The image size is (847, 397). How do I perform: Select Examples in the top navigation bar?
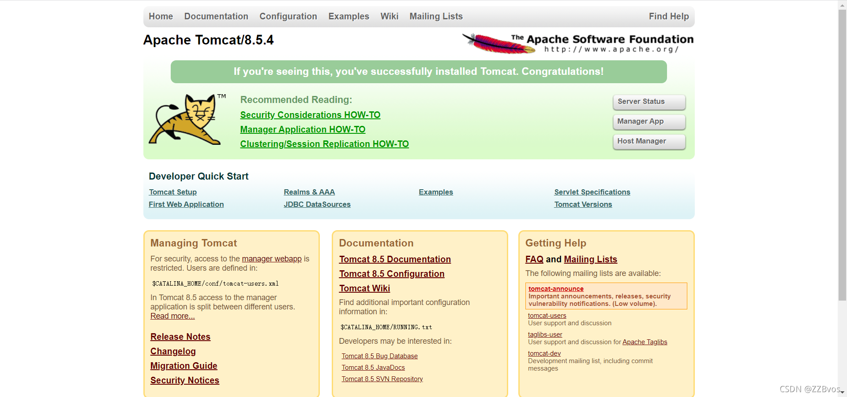pyautogui.click(x=349, y=16)
